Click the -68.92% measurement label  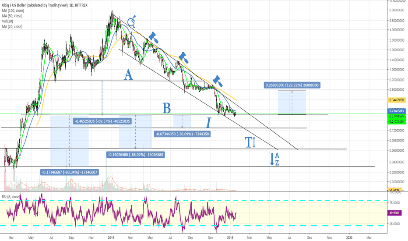136,155
